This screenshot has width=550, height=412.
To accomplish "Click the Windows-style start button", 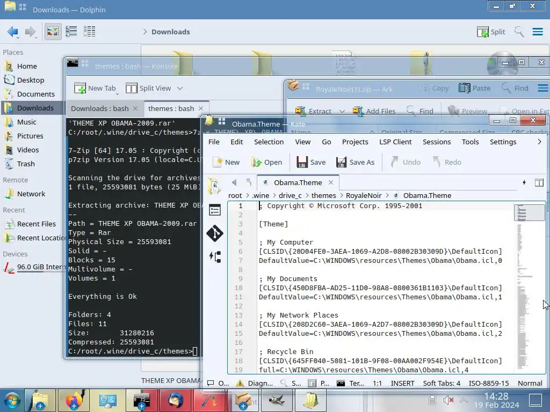I will coord(12,400).
